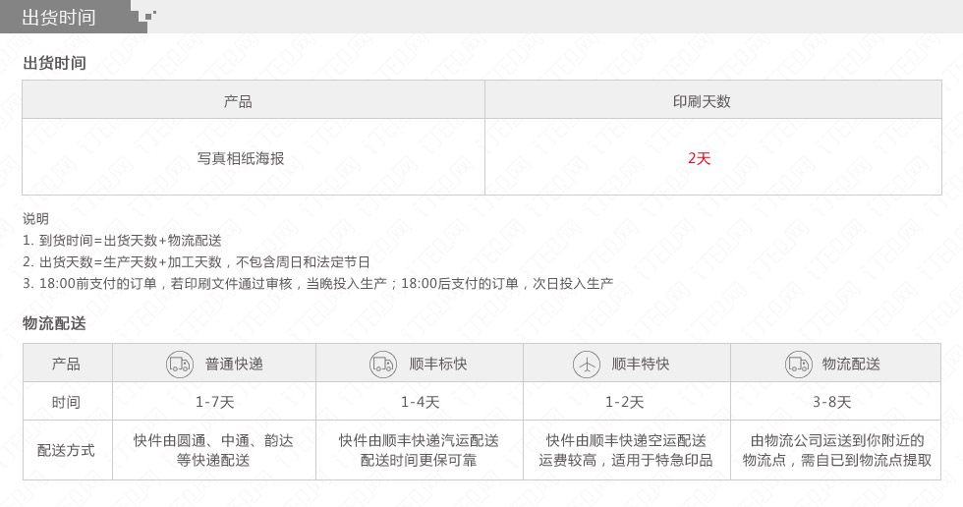Click the truck icon beside 物流配送
This screenshot has height=507, width=963.
pyautogui.click(x=798, y=365)
